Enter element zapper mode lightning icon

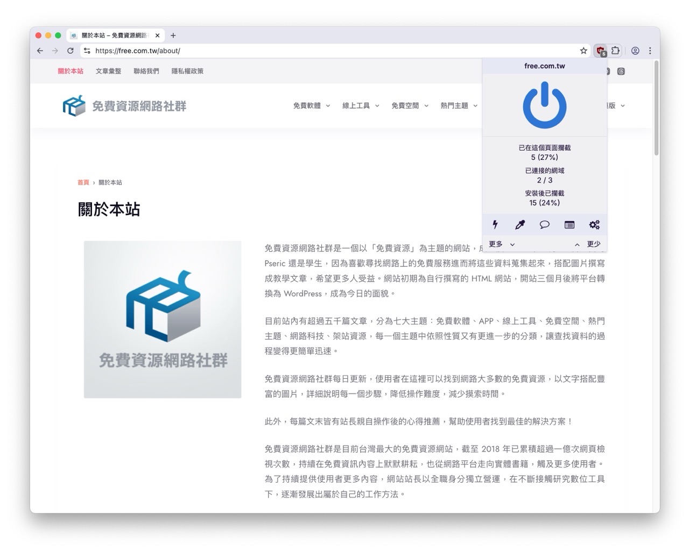coord(495,225)
